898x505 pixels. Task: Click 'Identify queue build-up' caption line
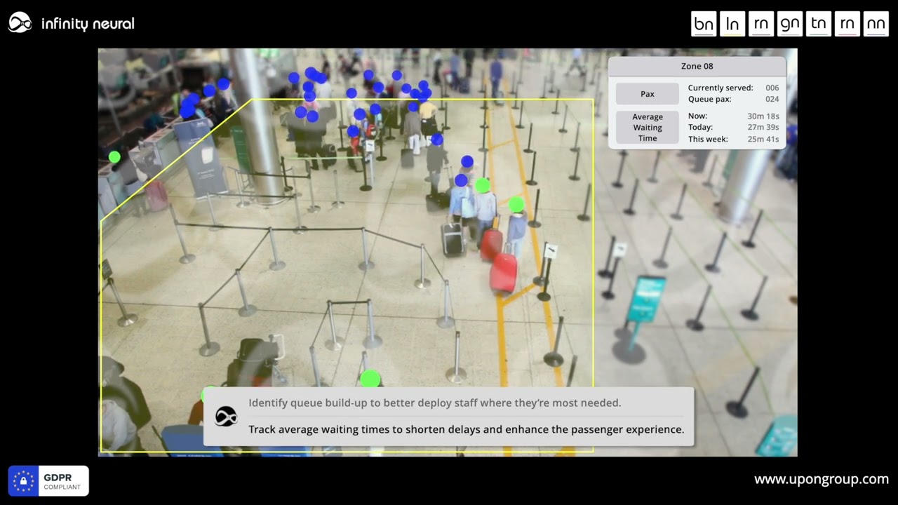(x=435, y=403)
